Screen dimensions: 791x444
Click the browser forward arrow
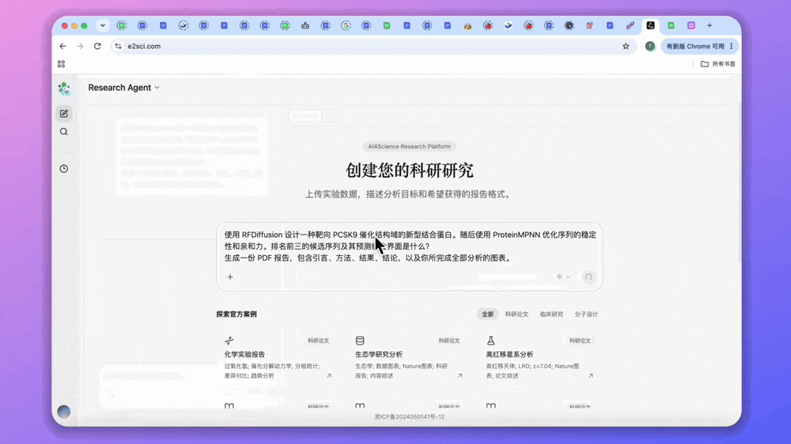point(80,46)
